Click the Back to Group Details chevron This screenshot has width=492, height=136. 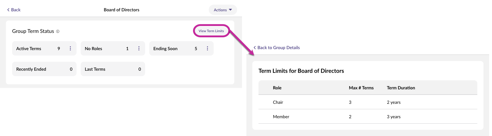tap(255, 48)
